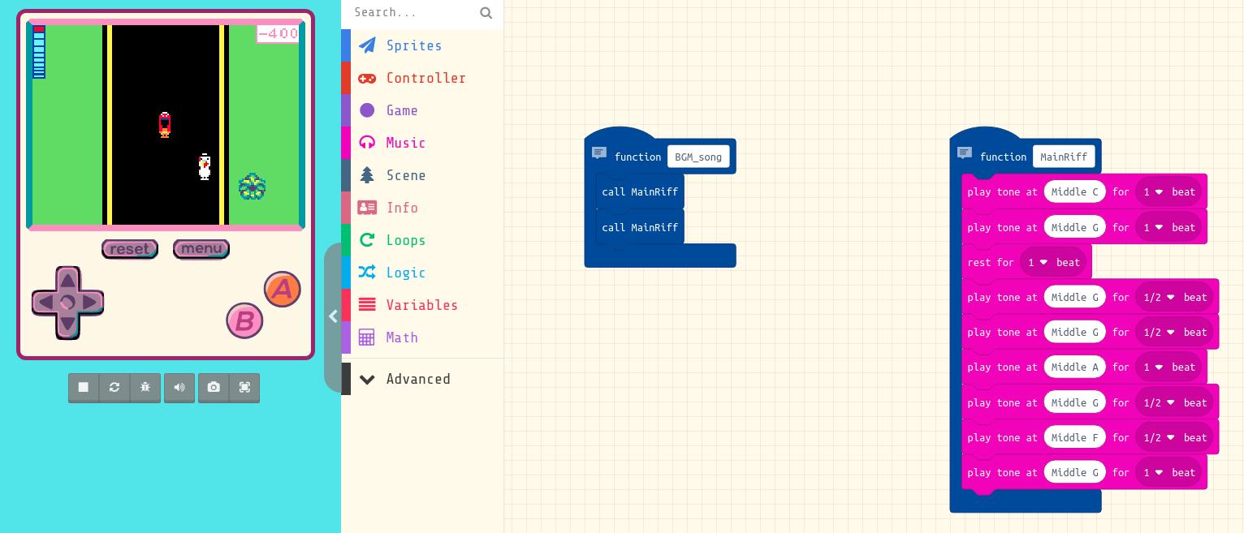Viewport: 1244px width, 533px height.
Task: Open the Math category
Action: (x=401, y=337)
